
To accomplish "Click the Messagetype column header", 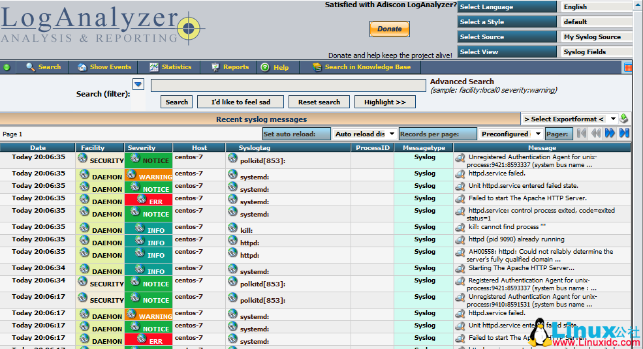I will coord(424,148).
